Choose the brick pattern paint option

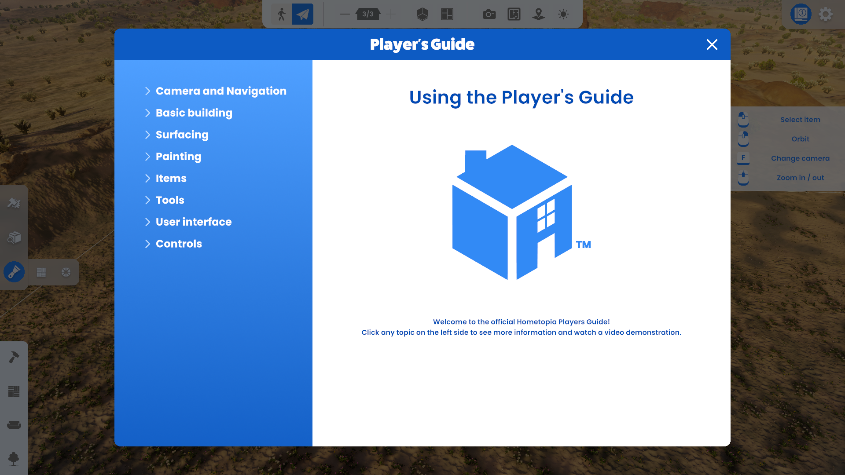(41, 272)
